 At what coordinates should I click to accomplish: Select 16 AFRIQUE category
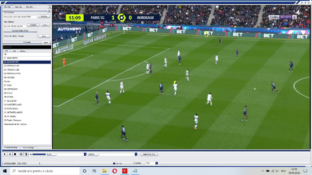coord(27,116)
